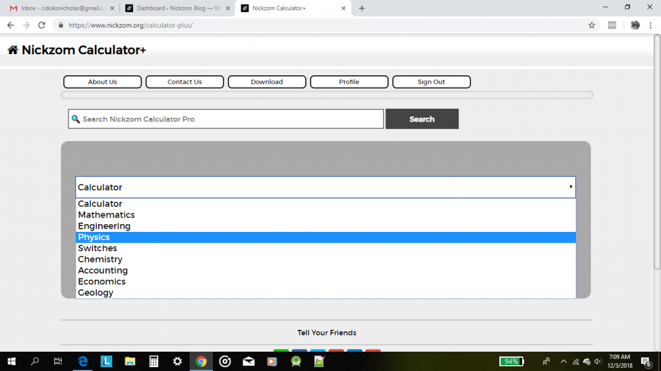Click the dark Search button
Image resolution: width=661 pixels, height=371 pixels.
[x=422, y=119]
